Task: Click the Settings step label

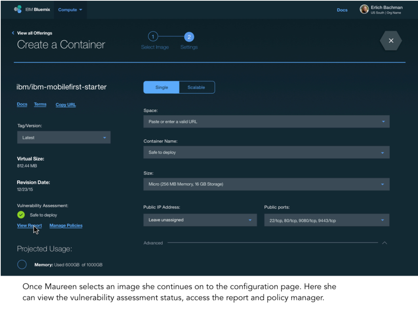Action: pos(189,47)
